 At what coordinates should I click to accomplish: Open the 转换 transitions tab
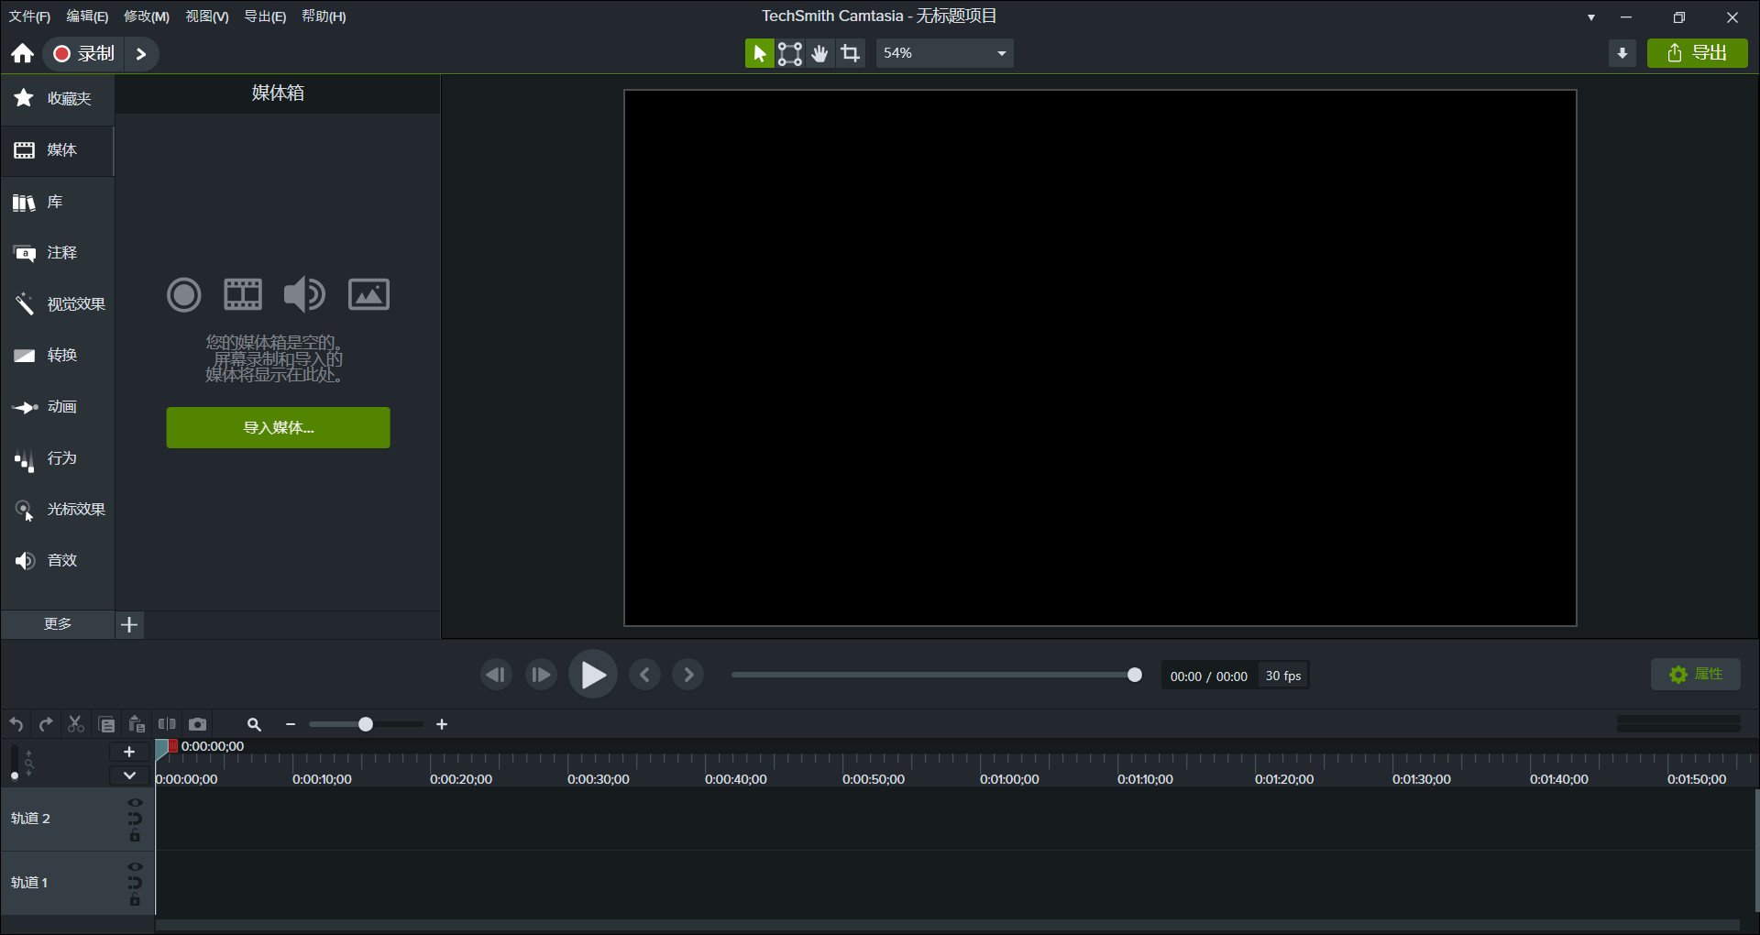pyautogui.click(x=57, y=356)
